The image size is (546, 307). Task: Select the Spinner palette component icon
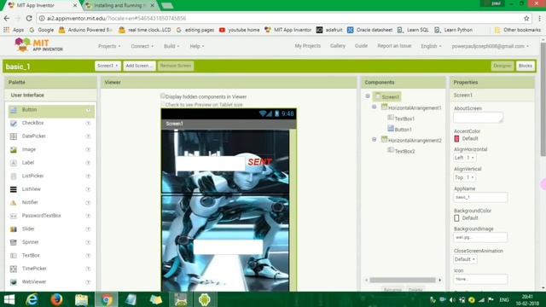click(x=14, y=242)
